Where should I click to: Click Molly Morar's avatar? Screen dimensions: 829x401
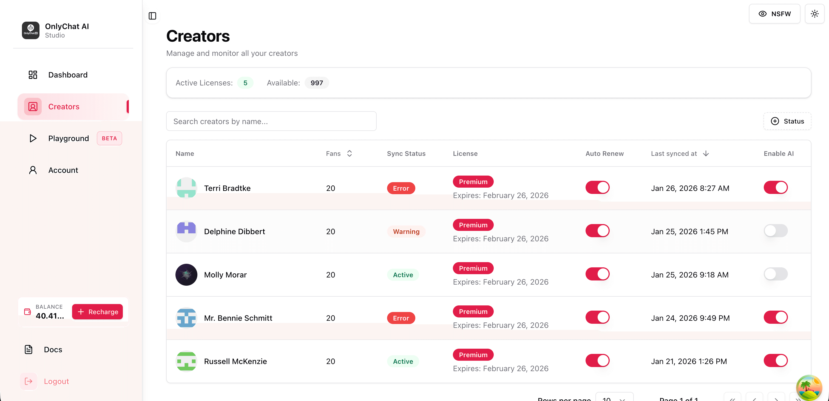(186, 275)
